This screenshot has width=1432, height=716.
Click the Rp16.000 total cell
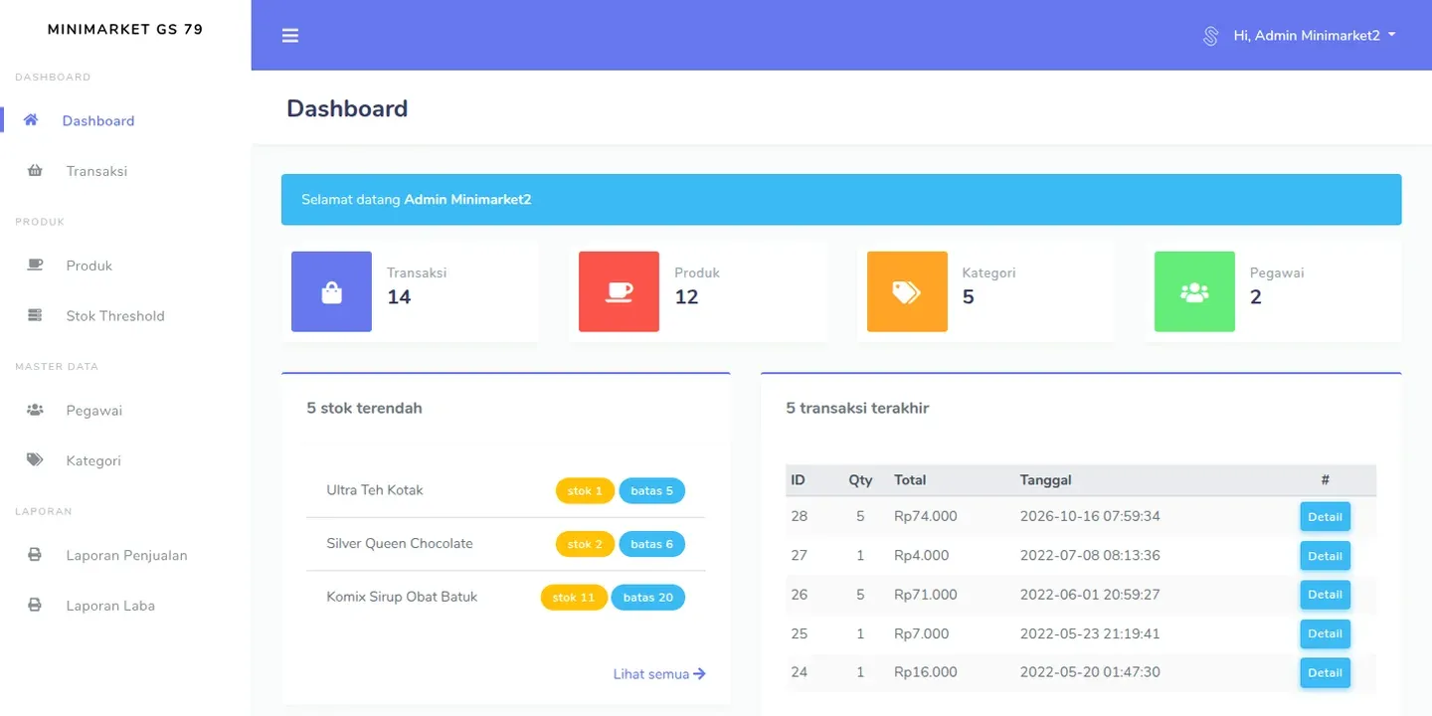pyautogui.click(x=925, y=672)
